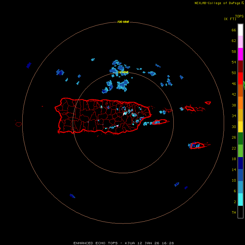Select the dark red legend swatch
Screen dimensions: 245x245
click(x=240, y=66)
